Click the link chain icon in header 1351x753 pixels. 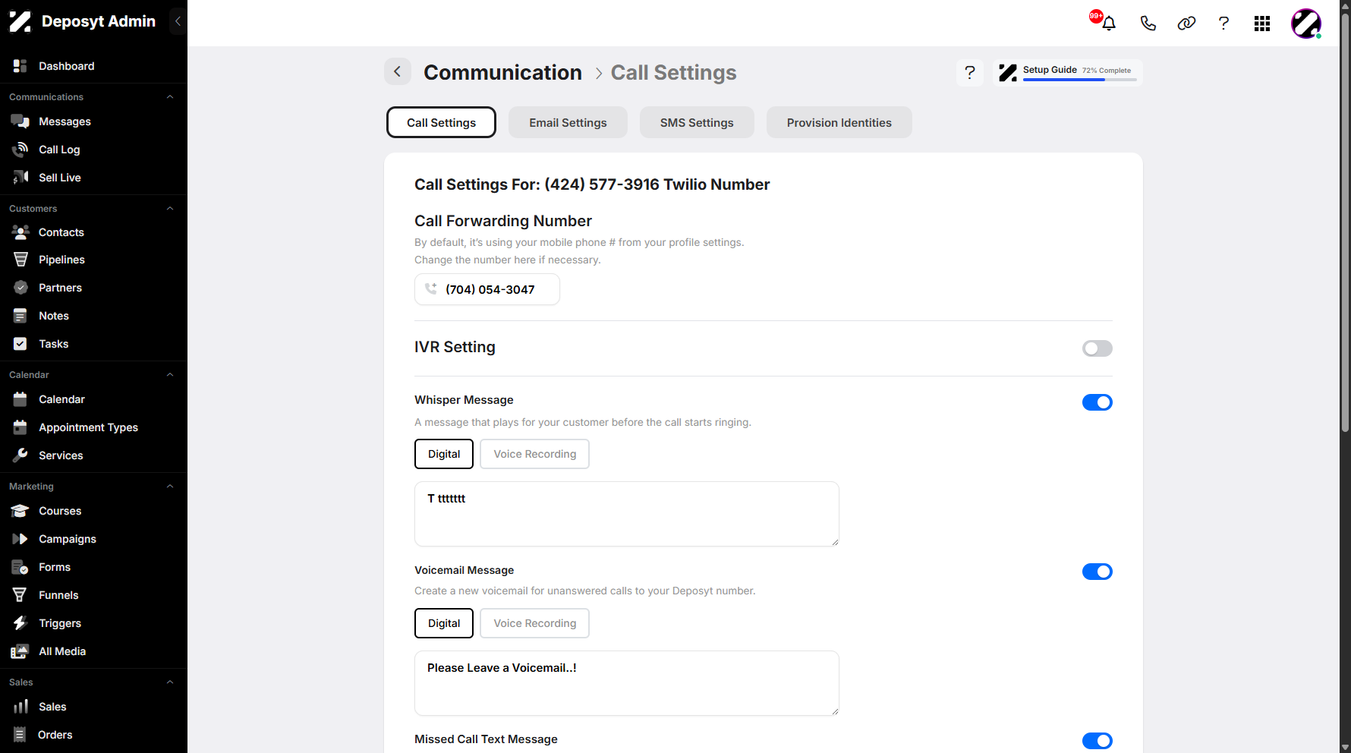point(1186,24)
